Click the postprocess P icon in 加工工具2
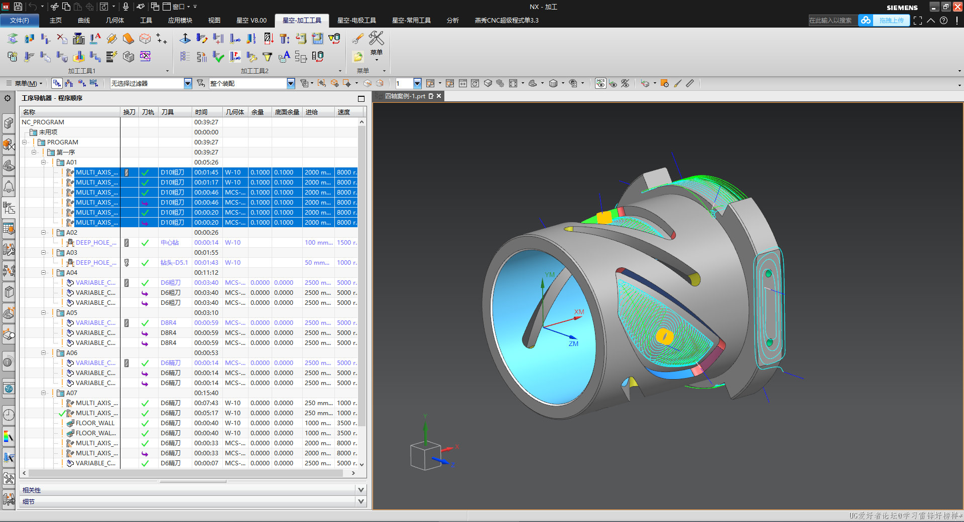The width and height of the screenshot is (964, 522). click(235, 56)
